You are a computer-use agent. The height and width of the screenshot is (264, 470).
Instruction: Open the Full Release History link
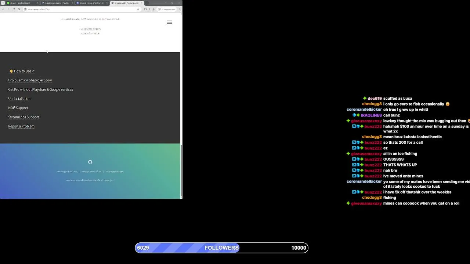pos(90,29)
